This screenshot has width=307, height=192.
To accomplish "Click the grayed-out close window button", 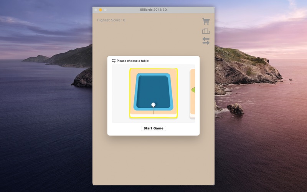I will coord(96,10).
